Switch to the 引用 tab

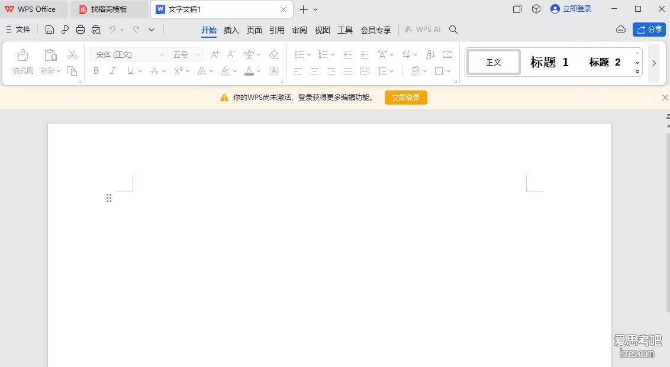click(x=277, y=30)
